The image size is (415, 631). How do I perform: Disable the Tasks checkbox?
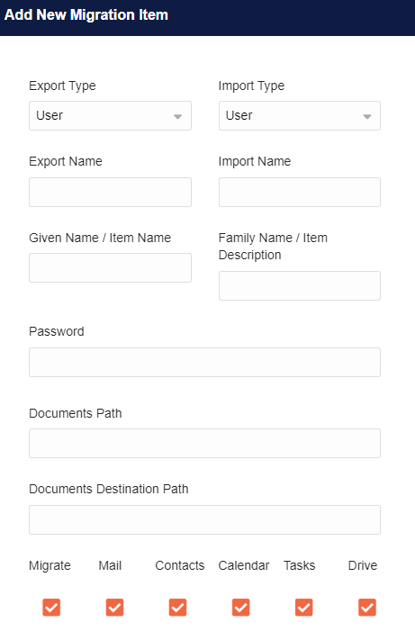pos(304,608)
